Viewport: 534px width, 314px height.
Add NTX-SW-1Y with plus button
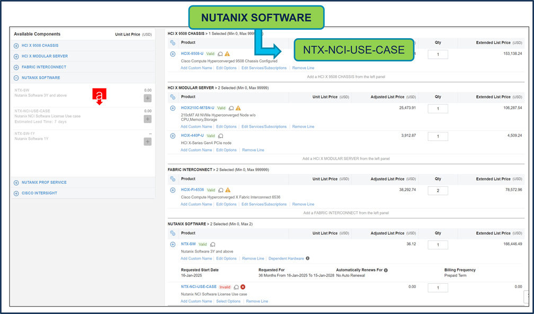tap(147, 142)
